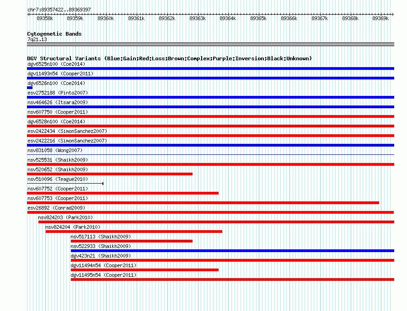This screenshot has width=407, height=311.
Task: Click the 89361k ruler mark
Action: [136, 18]
